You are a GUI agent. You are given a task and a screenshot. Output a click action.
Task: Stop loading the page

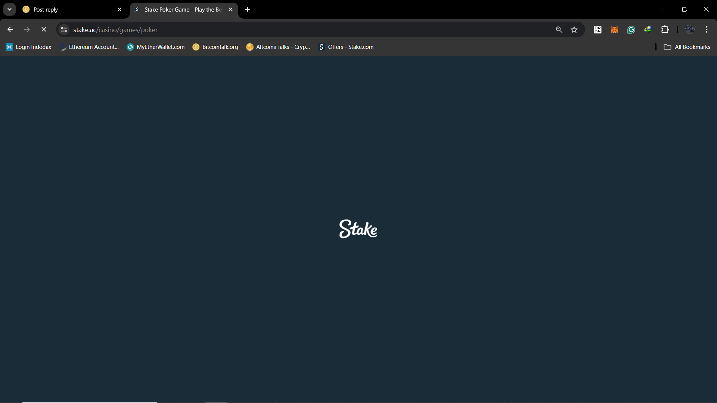pyautogui.click(x=44, y=29)
